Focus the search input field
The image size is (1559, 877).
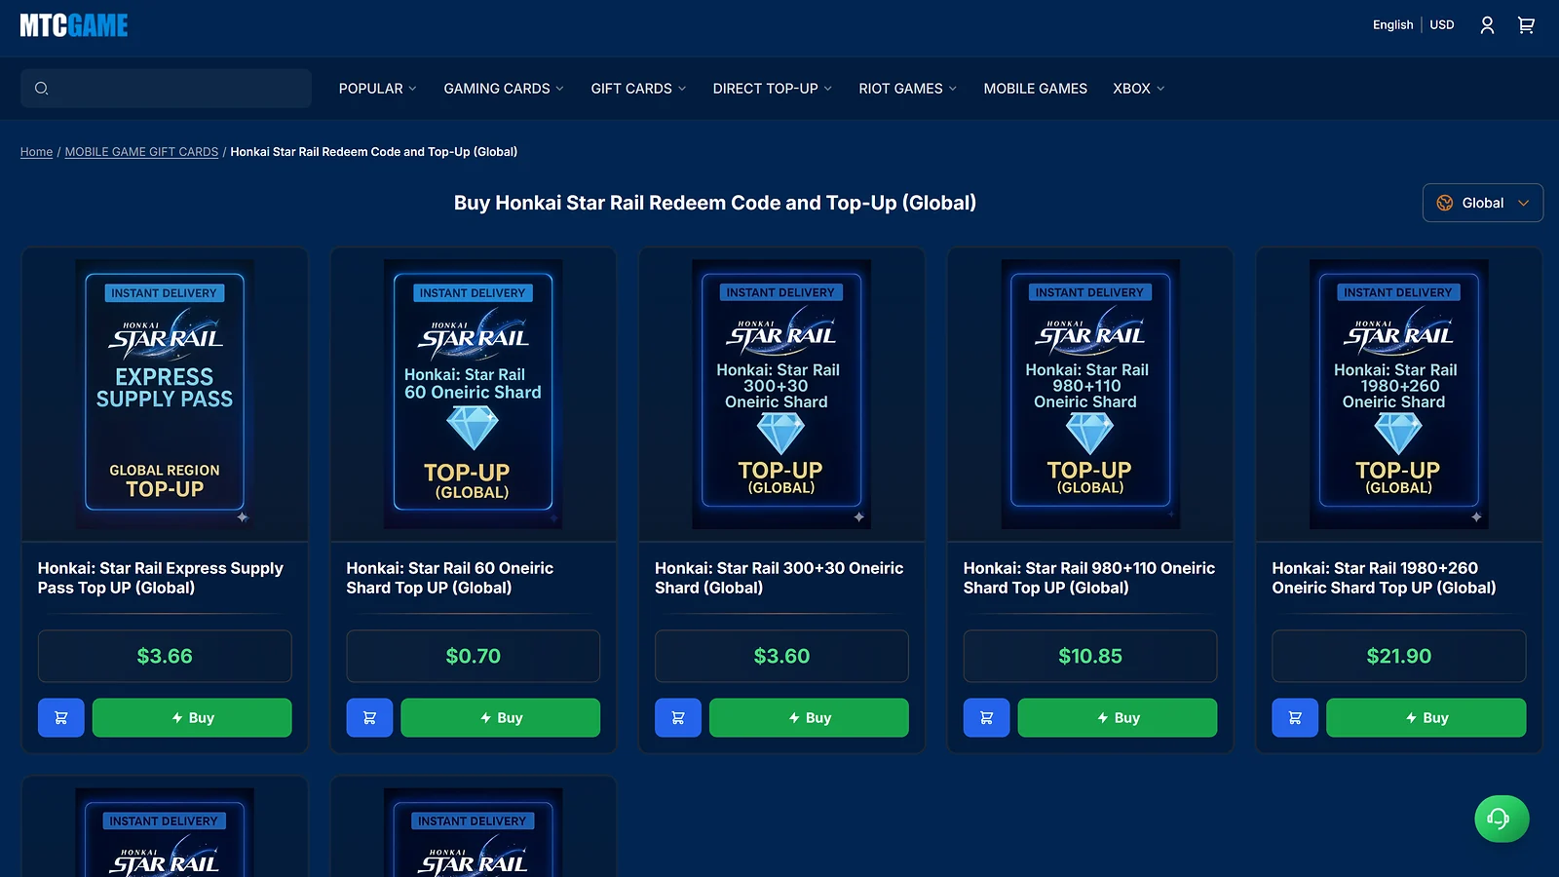point(166,89)
